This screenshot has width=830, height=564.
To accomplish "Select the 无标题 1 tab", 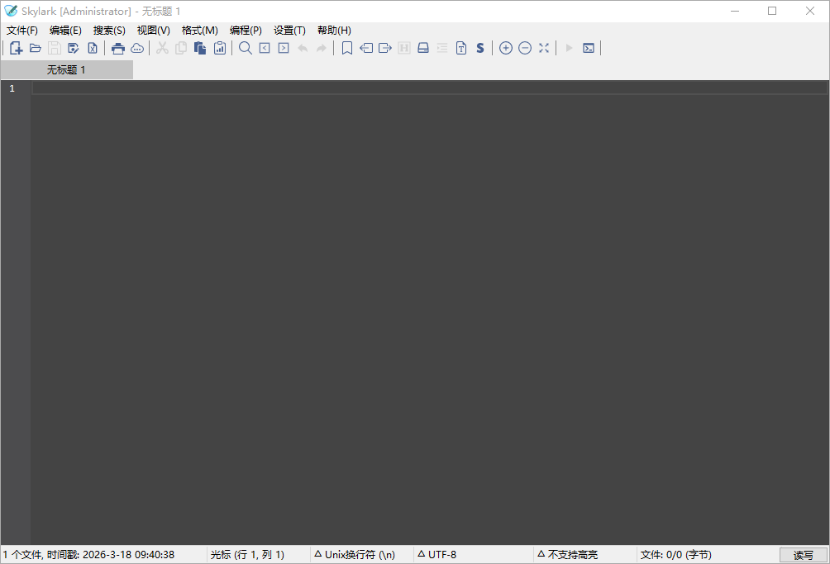I will coord(66,70).
